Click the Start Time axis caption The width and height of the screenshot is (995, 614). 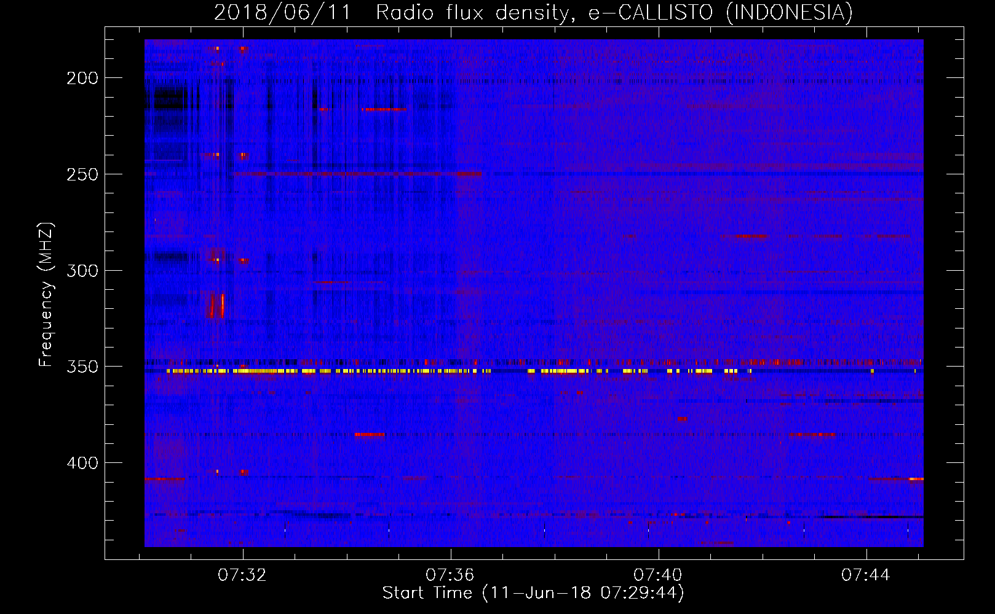tap(533, 593)
